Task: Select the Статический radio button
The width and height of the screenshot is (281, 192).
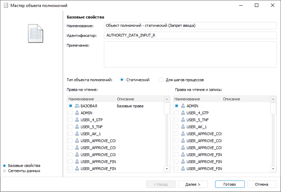Action: point(122,80)
